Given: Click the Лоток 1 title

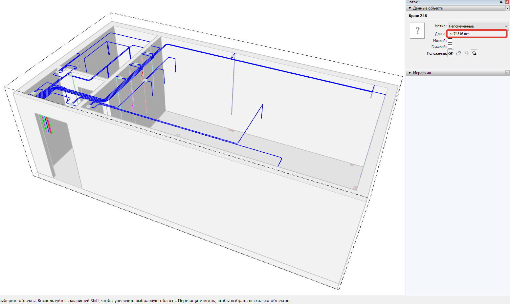Looking at the screenshot, I should [414, 2].
